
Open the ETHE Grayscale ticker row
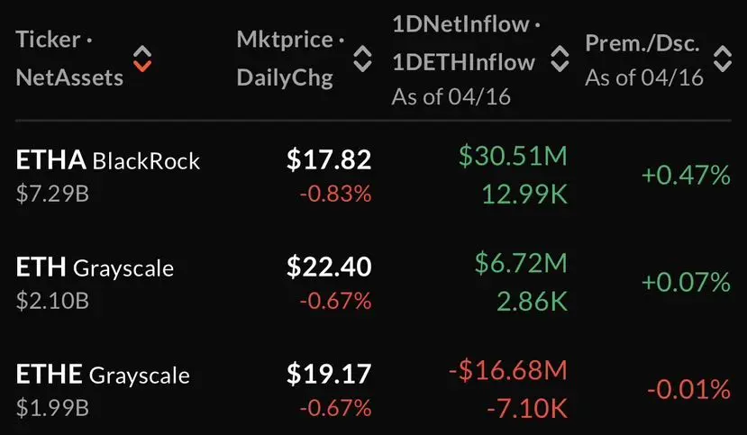click(x=103, y=374)
